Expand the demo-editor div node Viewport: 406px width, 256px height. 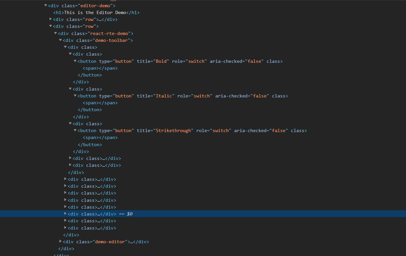pyautogui.click(x=61, y=242)
